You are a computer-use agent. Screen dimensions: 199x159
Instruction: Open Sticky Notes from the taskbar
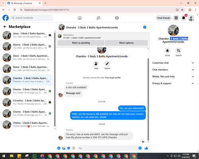pyautogui.click(x=19, y=156)
